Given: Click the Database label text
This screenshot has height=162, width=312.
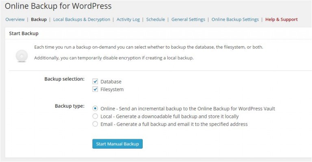Looking at the screenshot, I should [111, 81].
